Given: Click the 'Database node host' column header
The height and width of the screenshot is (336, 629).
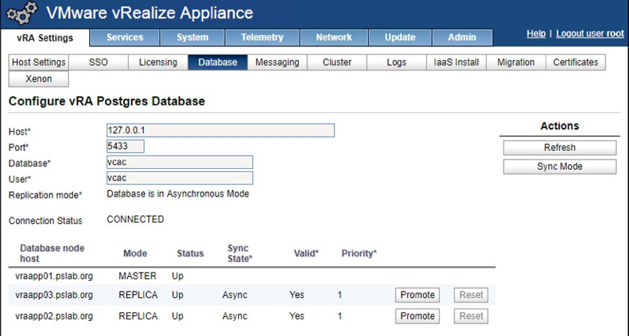Looking at the screenshot, I should tap(52, 253).
